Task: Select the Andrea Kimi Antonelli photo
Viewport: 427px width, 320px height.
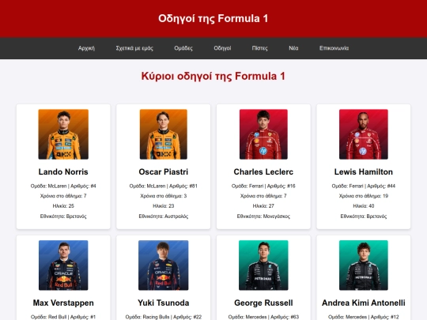Action: [364, 265]
